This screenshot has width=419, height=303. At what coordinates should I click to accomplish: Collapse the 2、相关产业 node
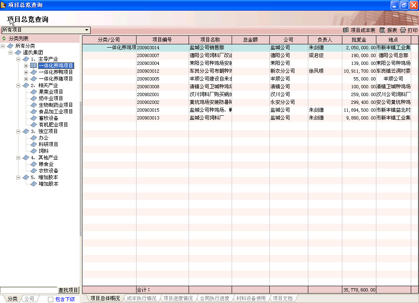tap(18, 85)
